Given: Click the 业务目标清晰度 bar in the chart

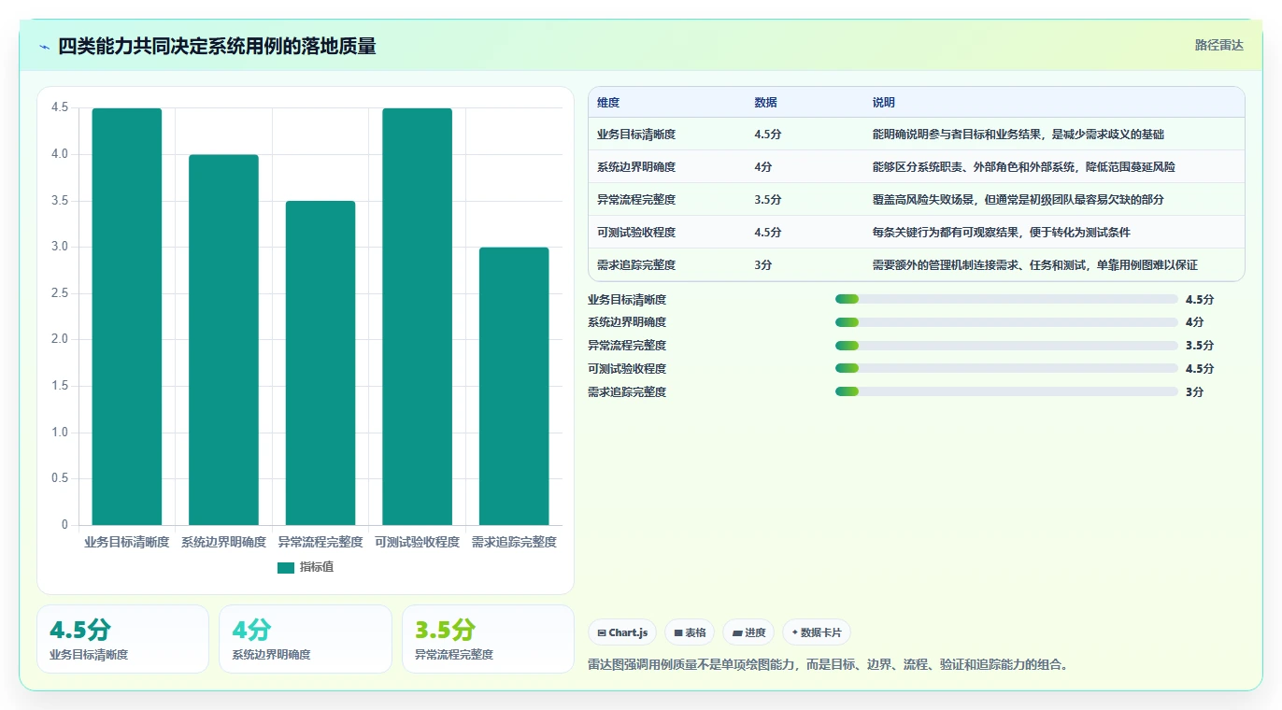Looking at the screenshot, I should tap(127, 317).
